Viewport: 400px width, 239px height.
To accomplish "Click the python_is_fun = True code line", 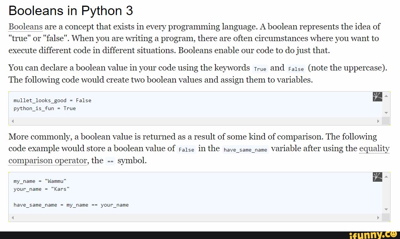I will (45, 109).
